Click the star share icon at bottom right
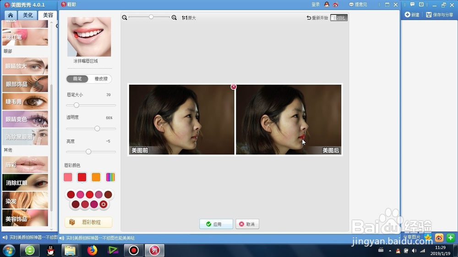Image resolution: width=458 pixels, height=257 pixels. pos(428,237)
